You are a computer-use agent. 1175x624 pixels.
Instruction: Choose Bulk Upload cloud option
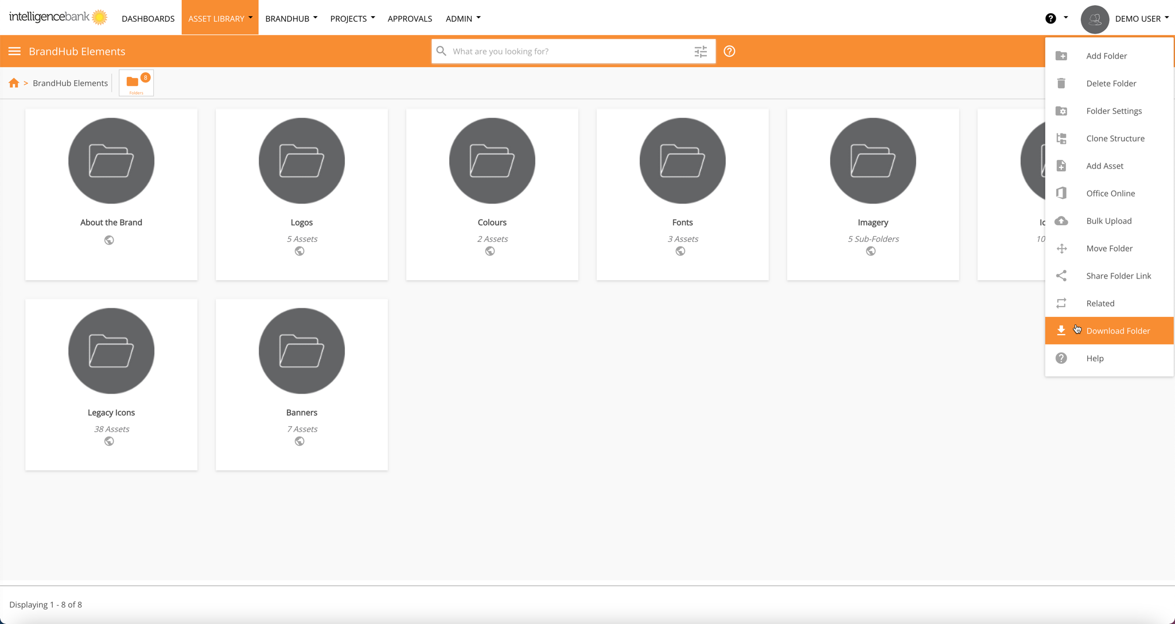[x=1108, y=221]
